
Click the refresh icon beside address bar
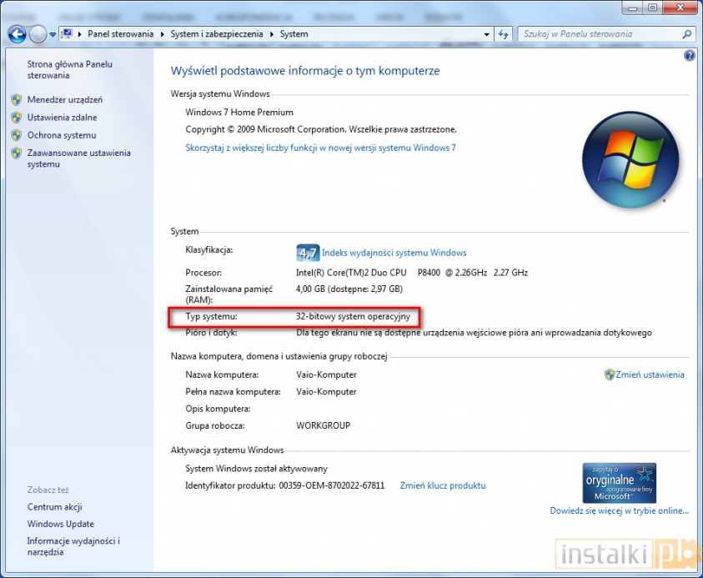pos(504,34)
